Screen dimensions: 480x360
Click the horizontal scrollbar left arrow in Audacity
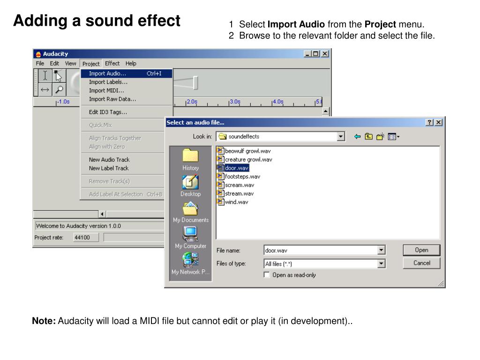click(x=102, y=214)
